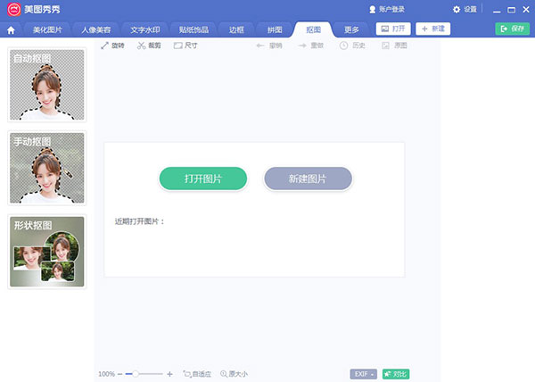Click the 打开 button in top bar

pyautogui.click(x=393, y=29)
